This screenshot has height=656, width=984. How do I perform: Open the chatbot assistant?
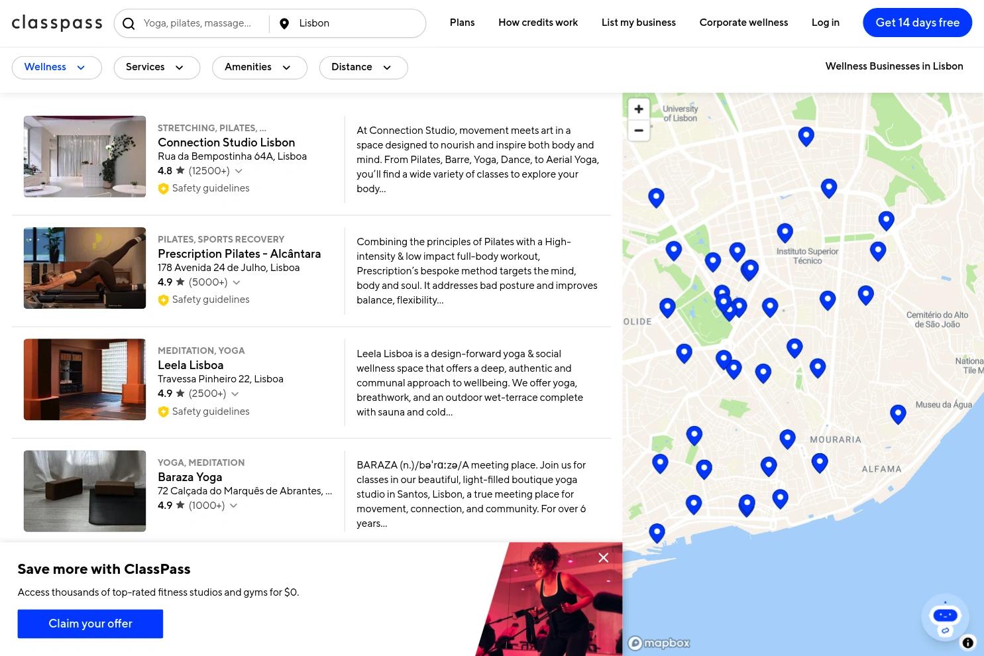(946, 618)
